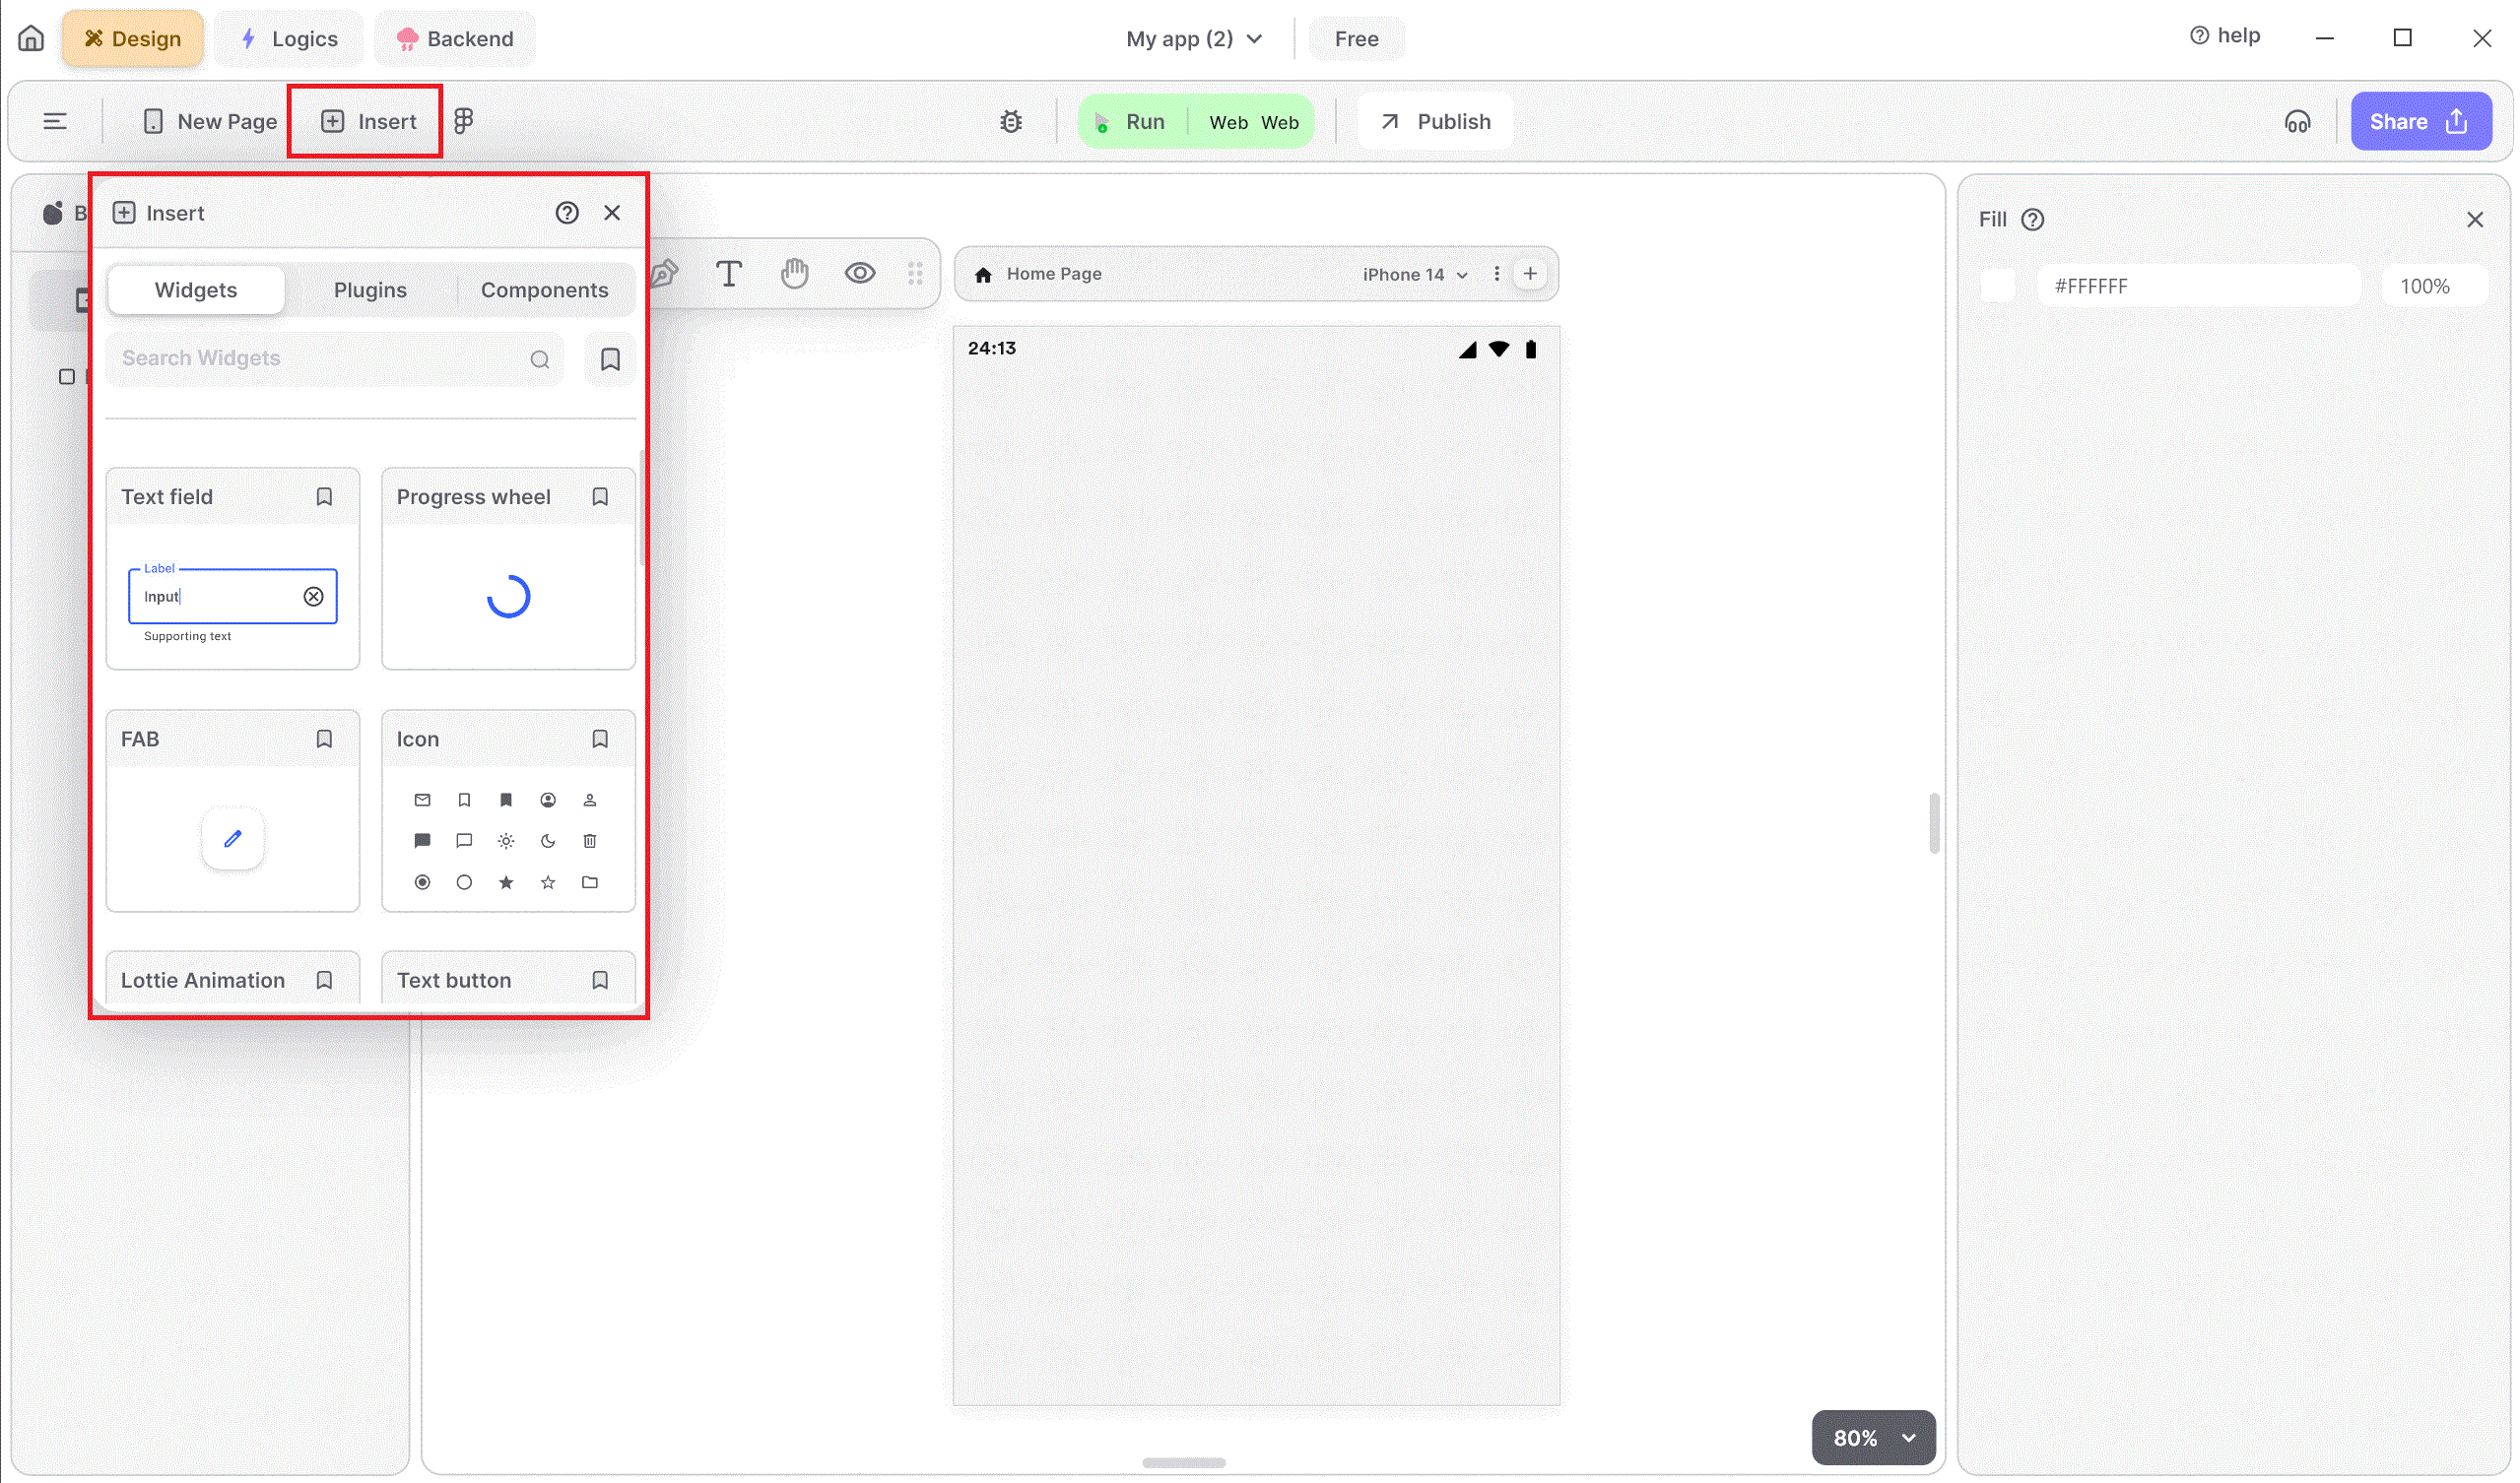Click the Publish button

pos(1435,121)
